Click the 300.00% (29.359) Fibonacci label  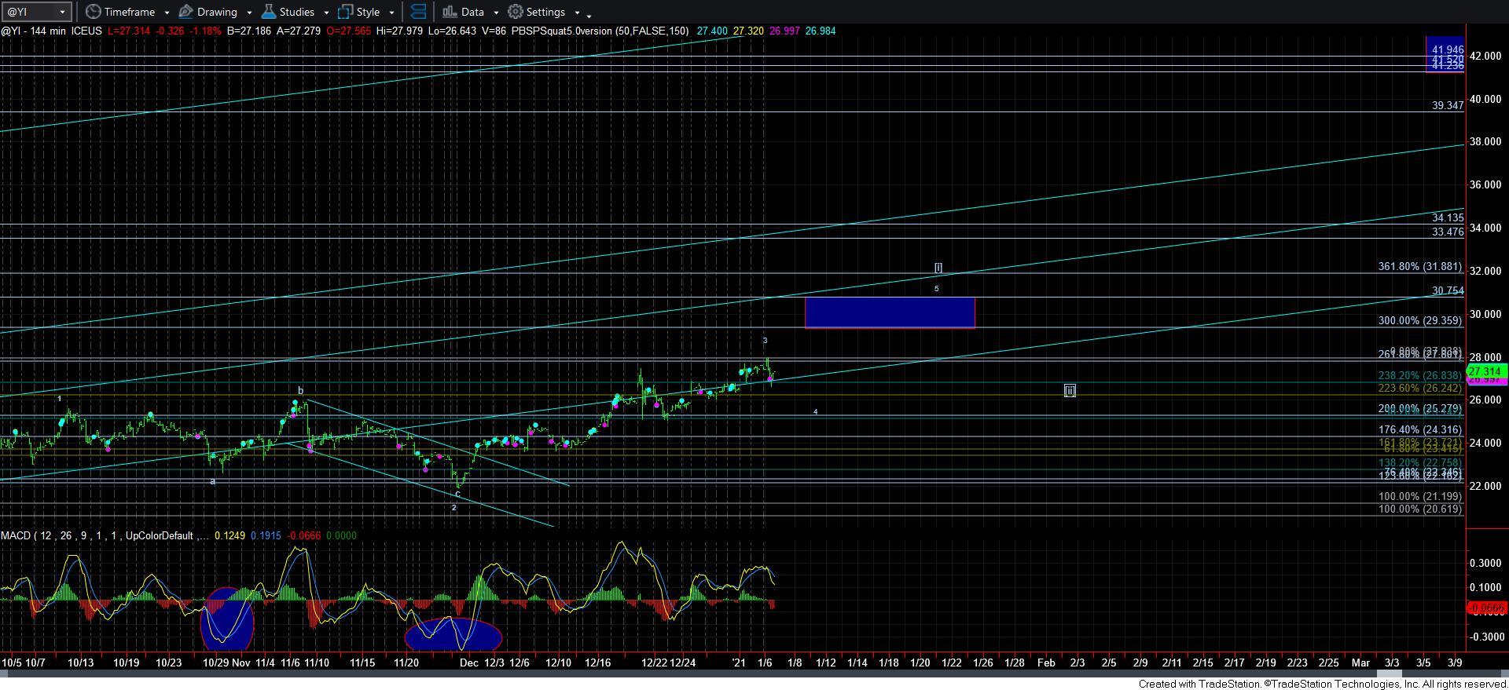click(x=1420, y=320)
